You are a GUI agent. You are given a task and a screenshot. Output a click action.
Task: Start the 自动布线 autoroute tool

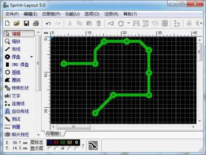click(x=17, y=111)
